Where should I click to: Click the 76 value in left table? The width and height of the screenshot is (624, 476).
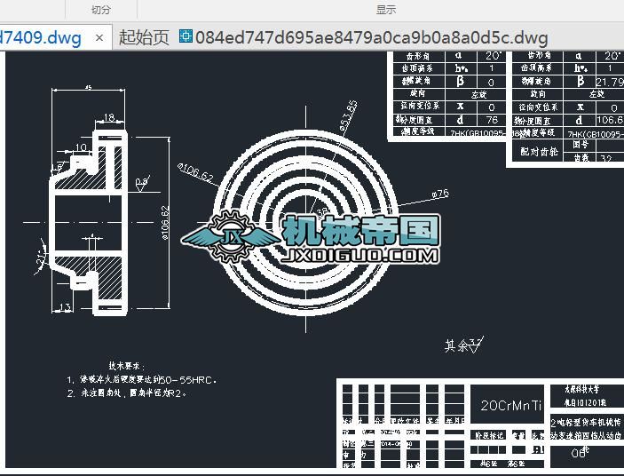493,119
